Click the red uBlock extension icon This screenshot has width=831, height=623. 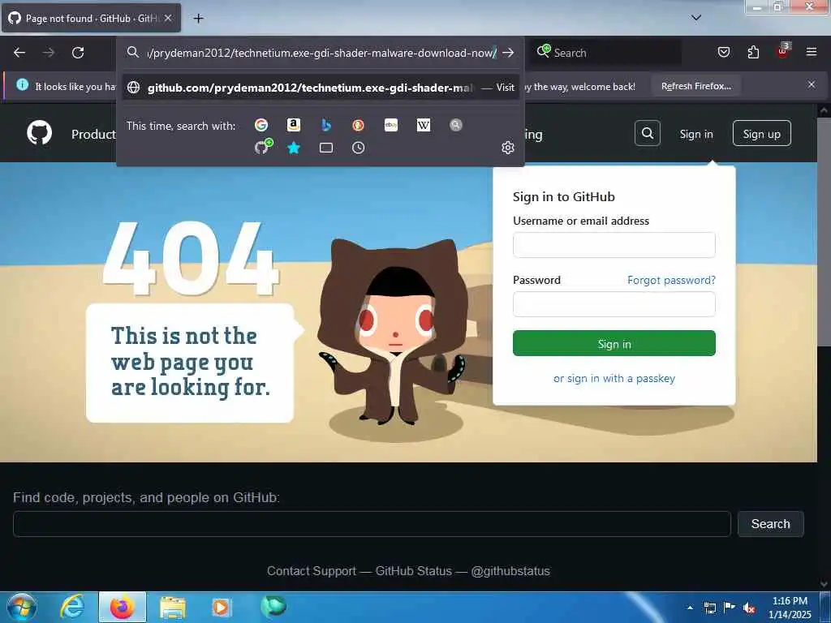coord(783,51)
